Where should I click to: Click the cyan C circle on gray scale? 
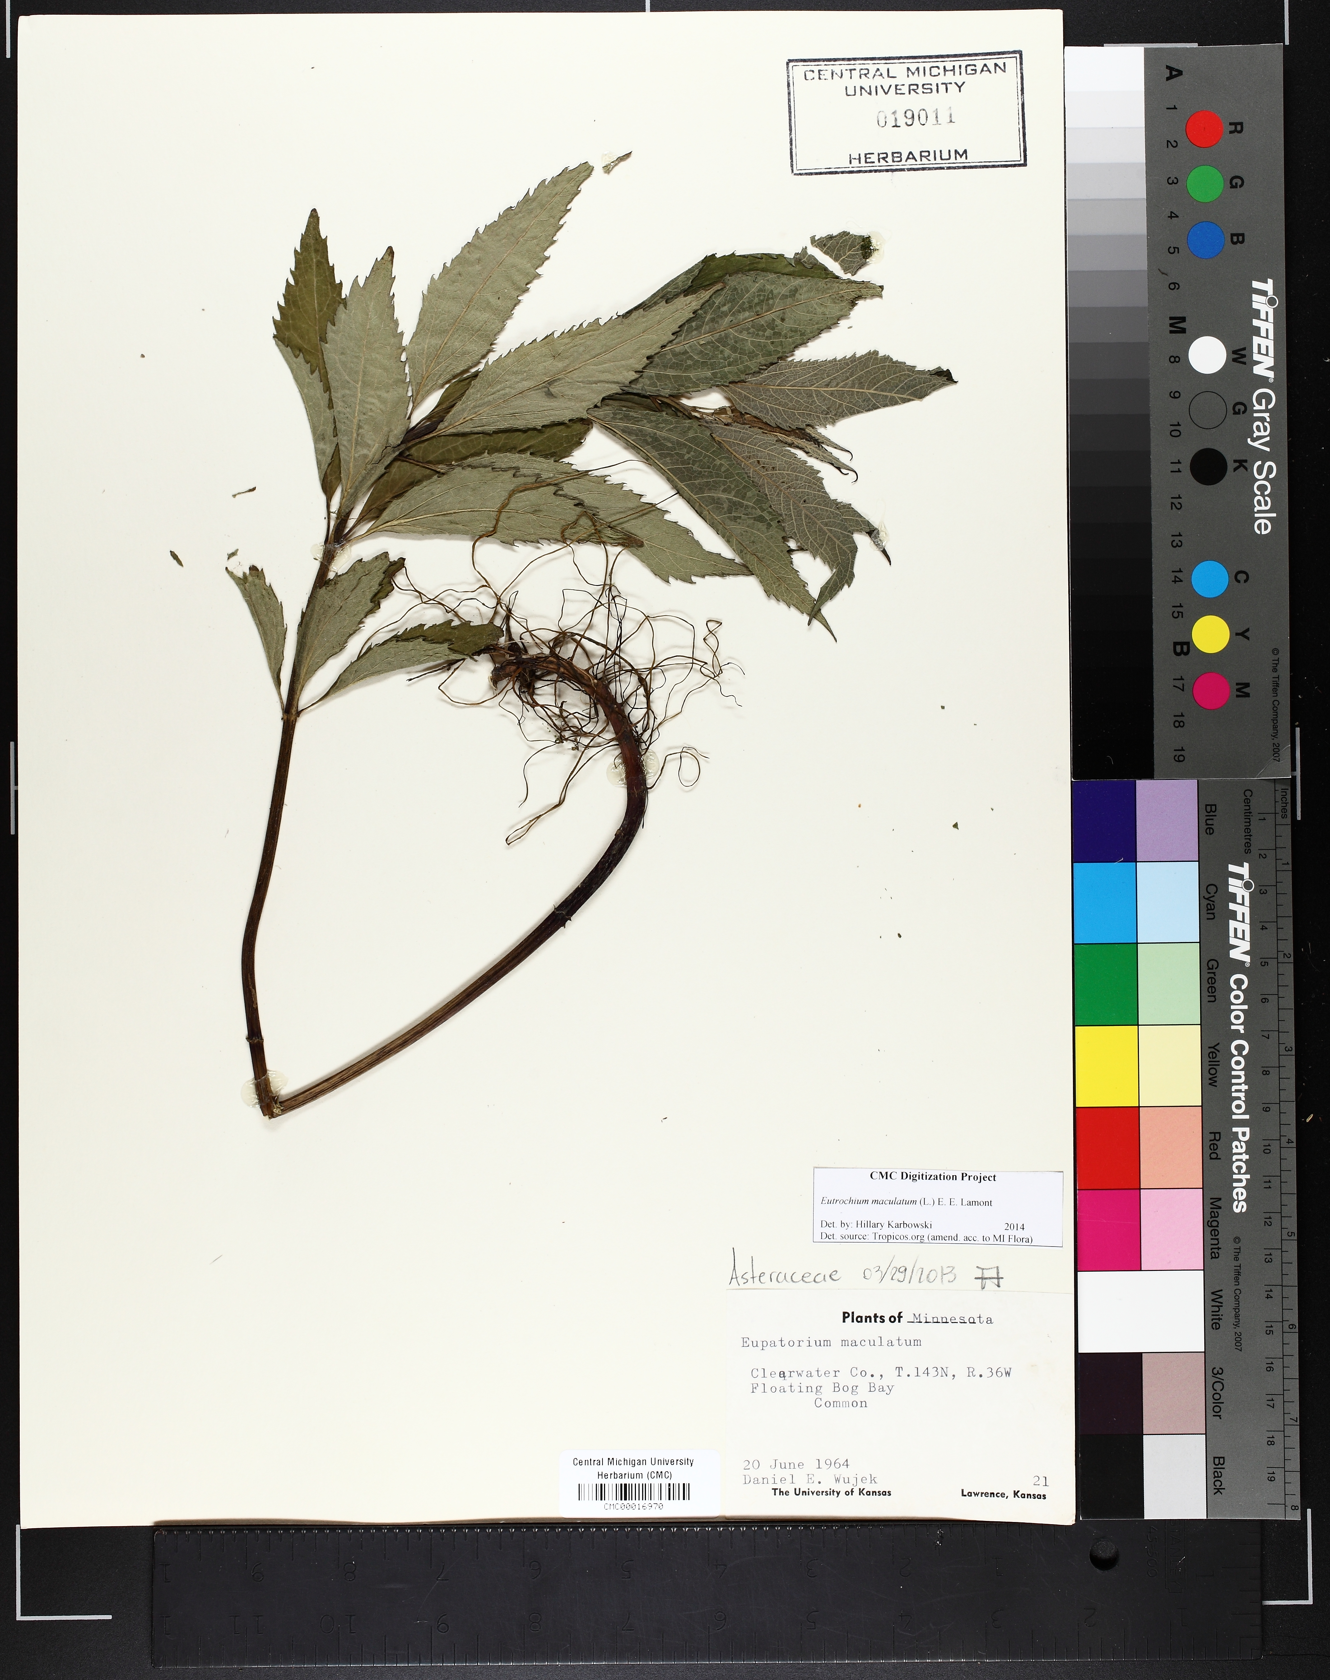[x=1209, y=580]
